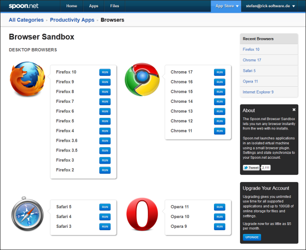Image resolution: width=306 pixels, height=250 pixels.
Task: Click the Browsers breadcrumb text
Action: click(113, 20)
